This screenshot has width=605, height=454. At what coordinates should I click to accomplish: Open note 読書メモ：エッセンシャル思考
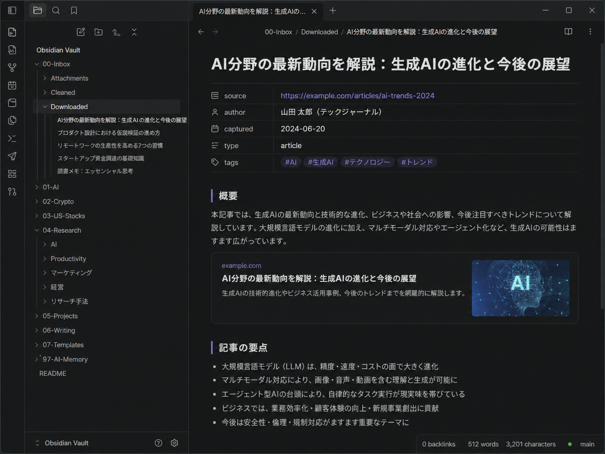pos(95,171)
